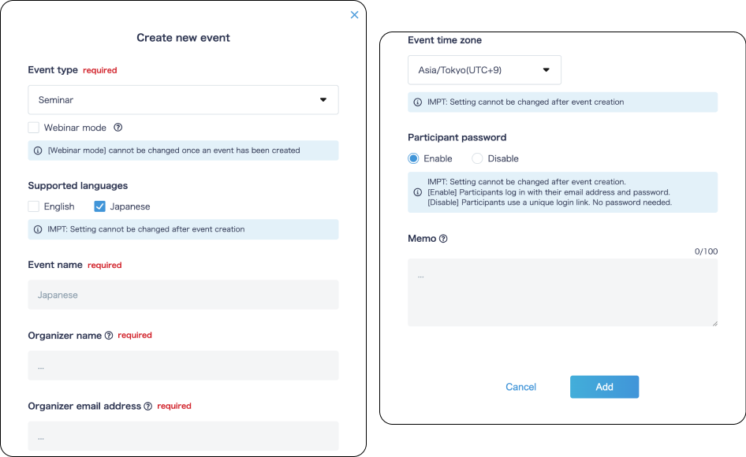Click the info icon in Webinar mode notice

(x=38, y=150)
